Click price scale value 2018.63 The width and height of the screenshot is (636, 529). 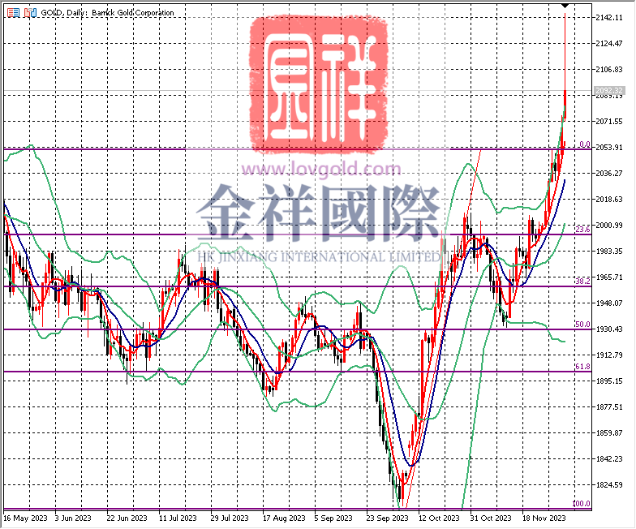(608, 200)
